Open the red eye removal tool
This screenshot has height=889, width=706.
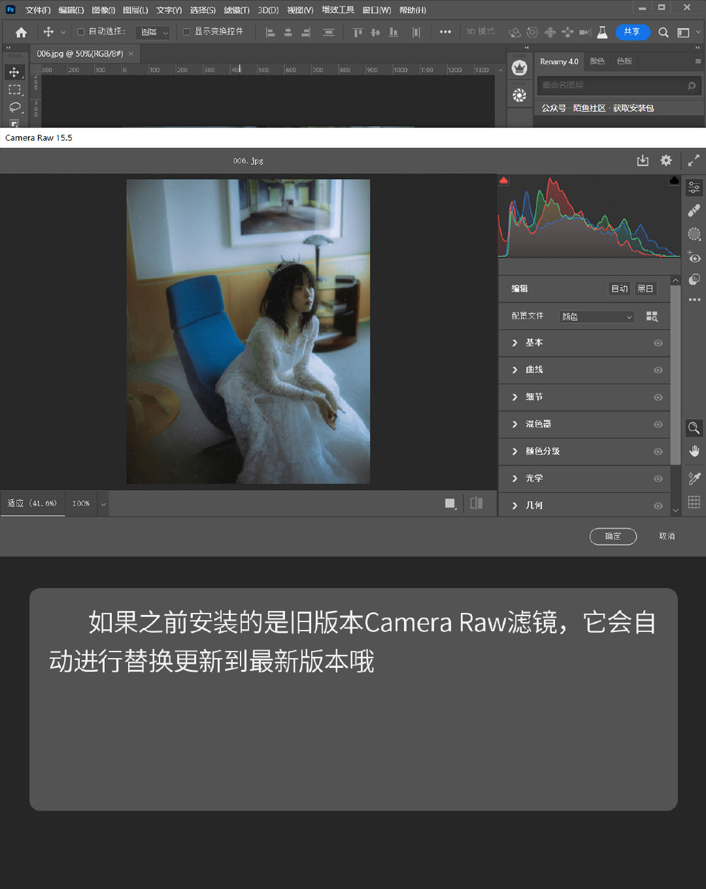(694, 257)
